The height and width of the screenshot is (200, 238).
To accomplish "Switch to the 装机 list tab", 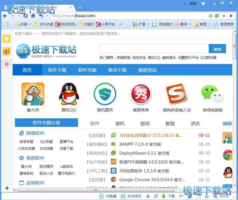I will click(120, 123).
